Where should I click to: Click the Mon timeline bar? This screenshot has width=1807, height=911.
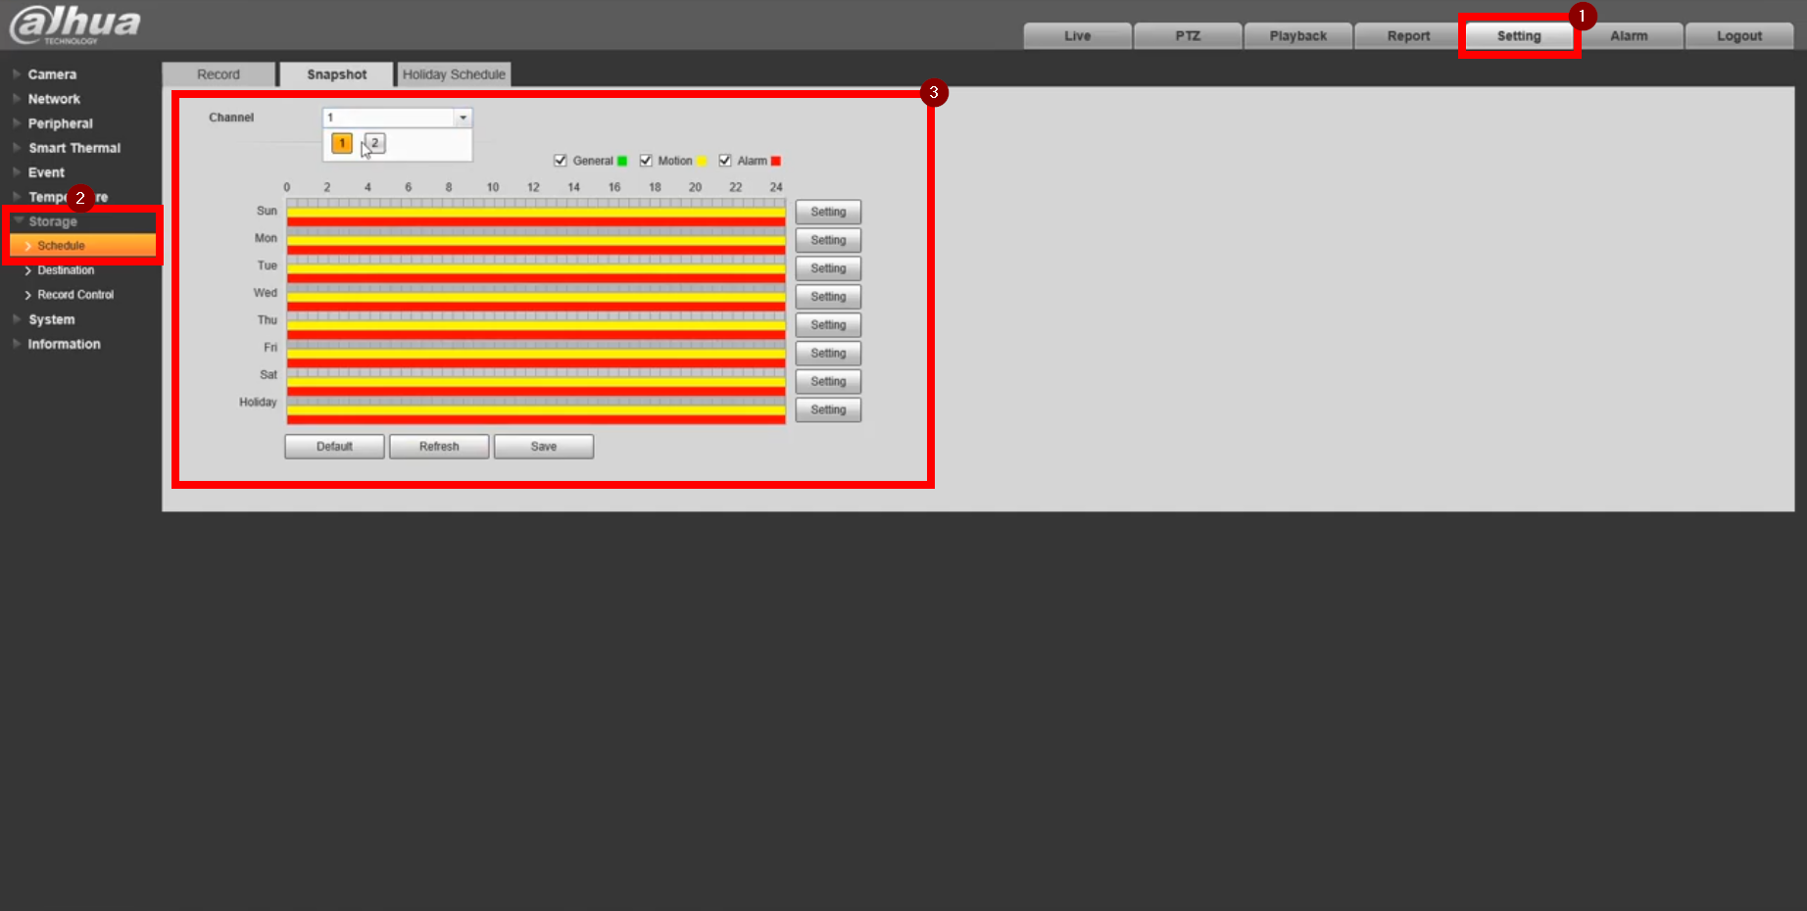point(536,241)
